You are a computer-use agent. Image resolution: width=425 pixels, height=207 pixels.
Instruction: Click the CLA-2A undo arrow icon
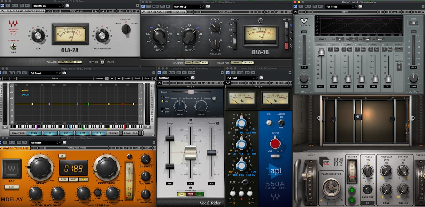click(x=49, y=11)
